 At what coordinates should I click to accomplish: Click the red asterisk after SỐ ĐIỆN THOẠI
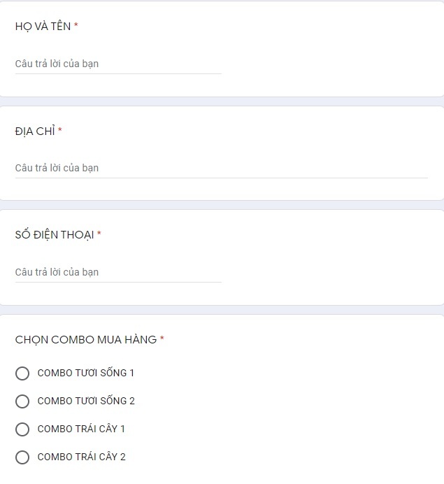99,234
